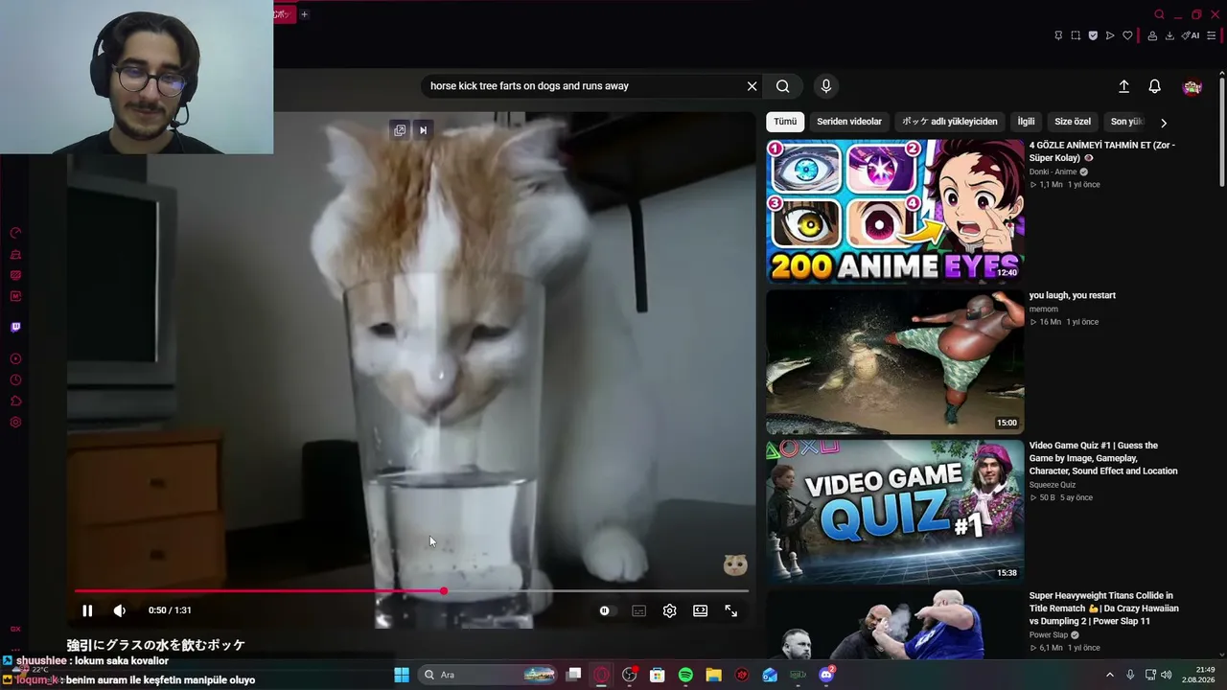This screenshot has height=690, width=1227.
Task: Open the browser AI button
Action: coord(1191,35)
